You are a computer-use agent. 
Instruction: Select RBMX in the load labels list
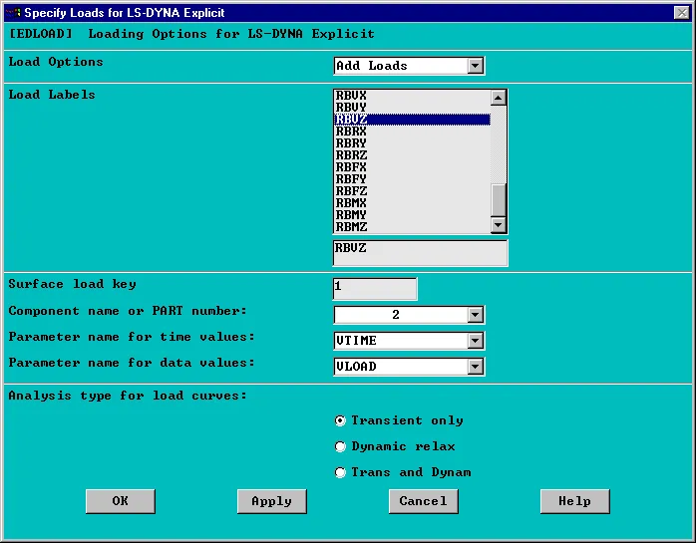[412, 203]
